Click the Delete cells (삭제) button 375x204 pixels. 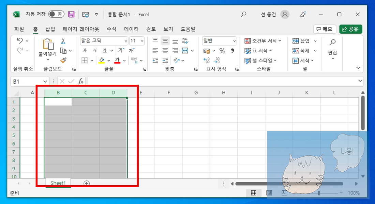point(301,51)
